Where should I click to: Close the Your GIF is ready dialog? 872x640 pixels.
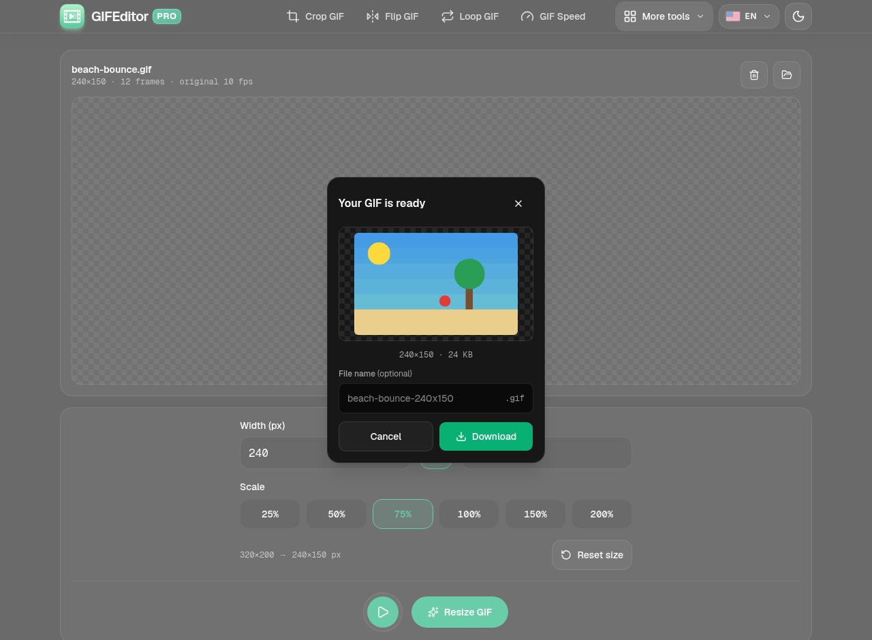tap(518, 204)
